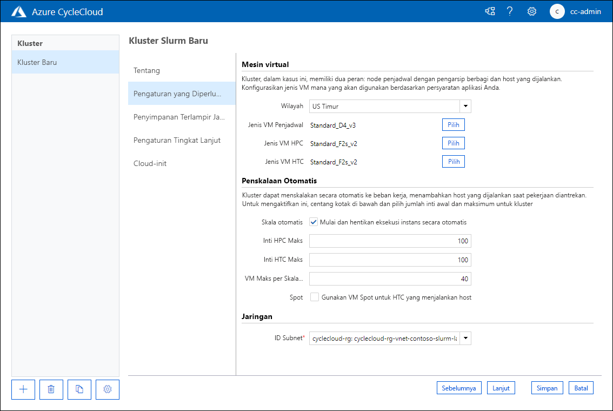
Task: Select the delete cluster trash icon
Action: coord(51,389)
